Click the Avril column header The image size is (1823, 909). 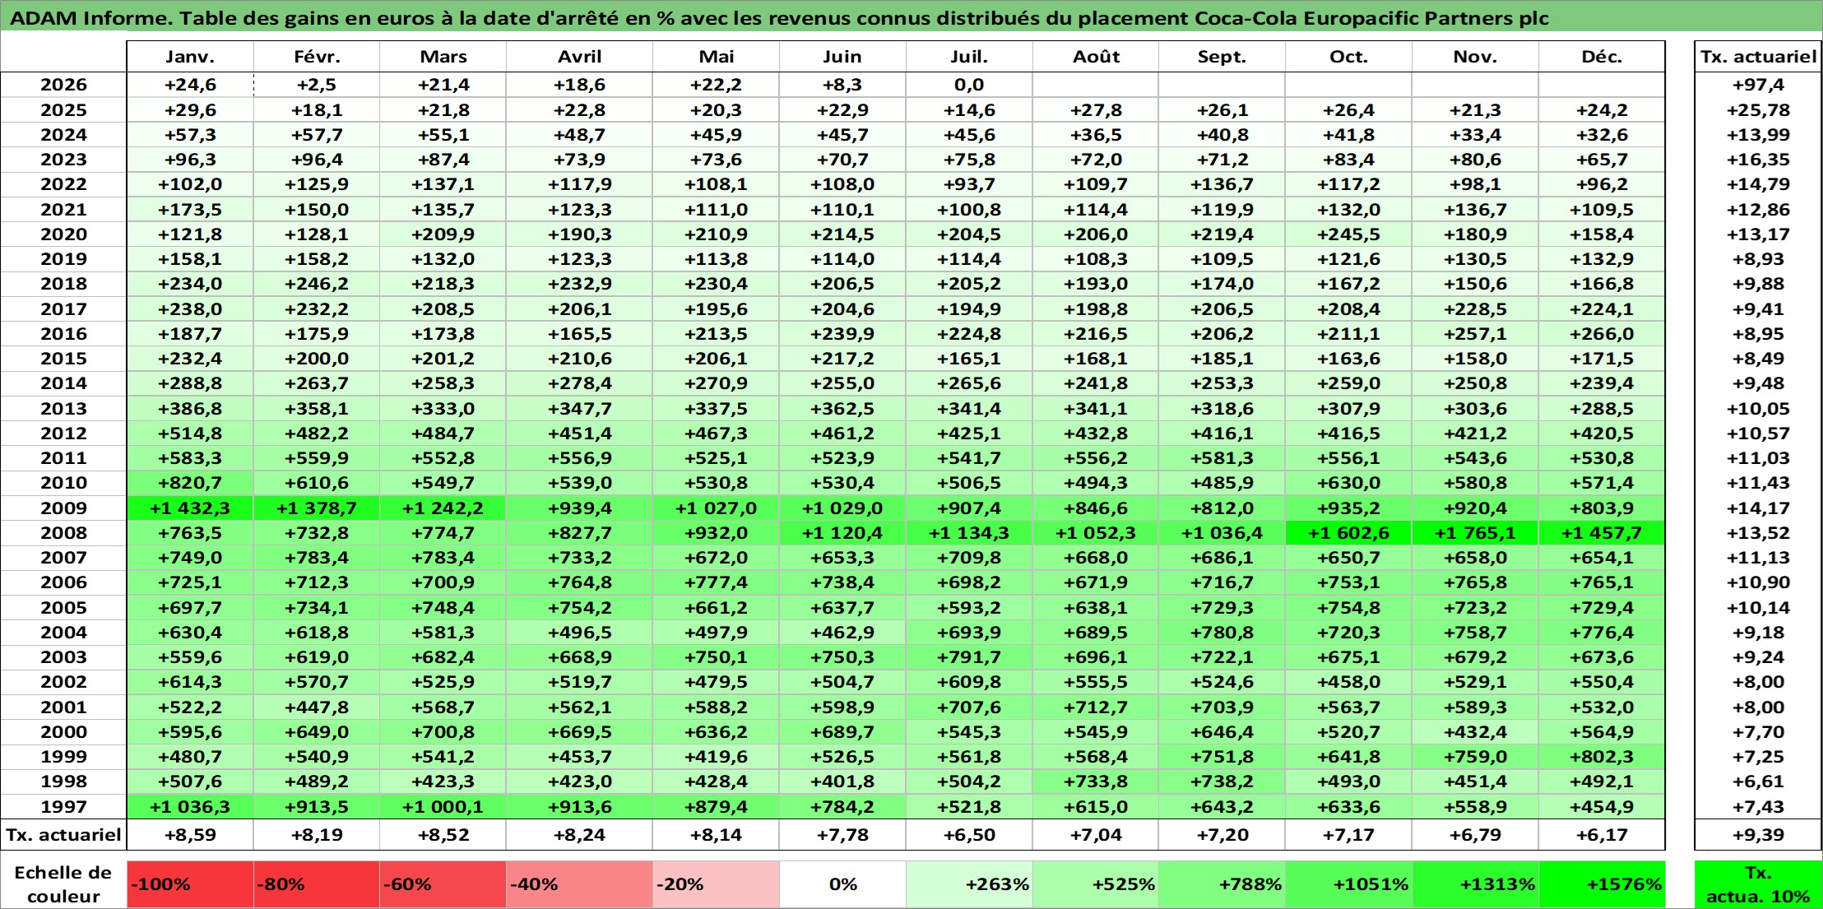[580, 57]
